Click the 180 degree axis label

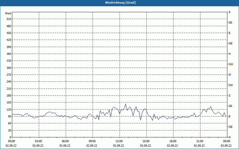[9, 96]
